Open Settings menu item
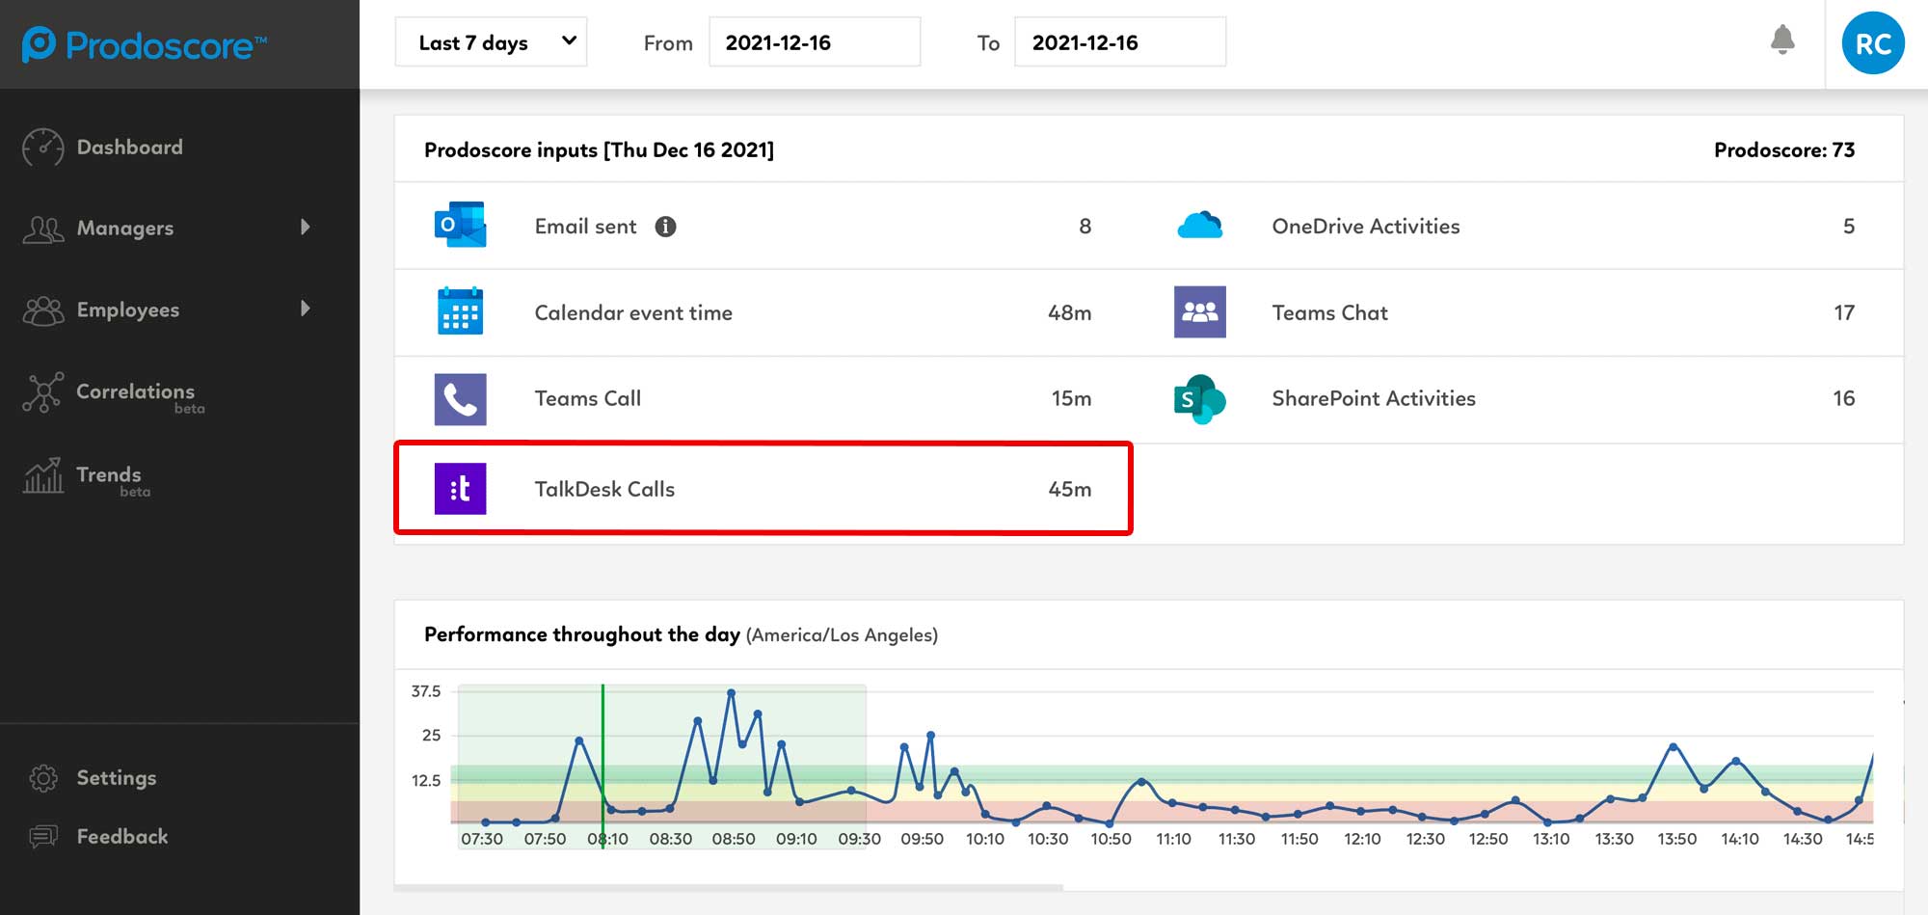The width and height of the screenshot is (1928, 915). pyautogui.click(x=117, y=778)
